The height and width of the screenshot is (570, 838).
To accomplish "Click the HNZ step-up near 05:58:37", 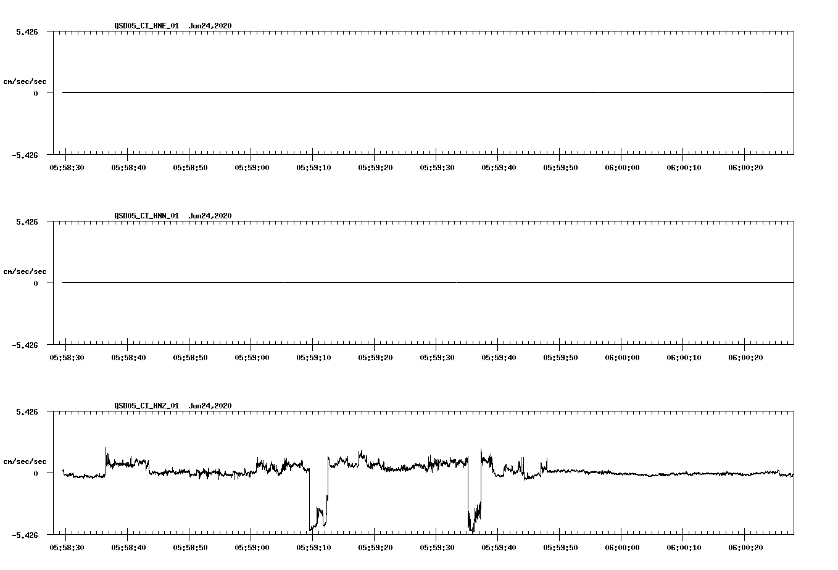I will [x=106, y=461].
